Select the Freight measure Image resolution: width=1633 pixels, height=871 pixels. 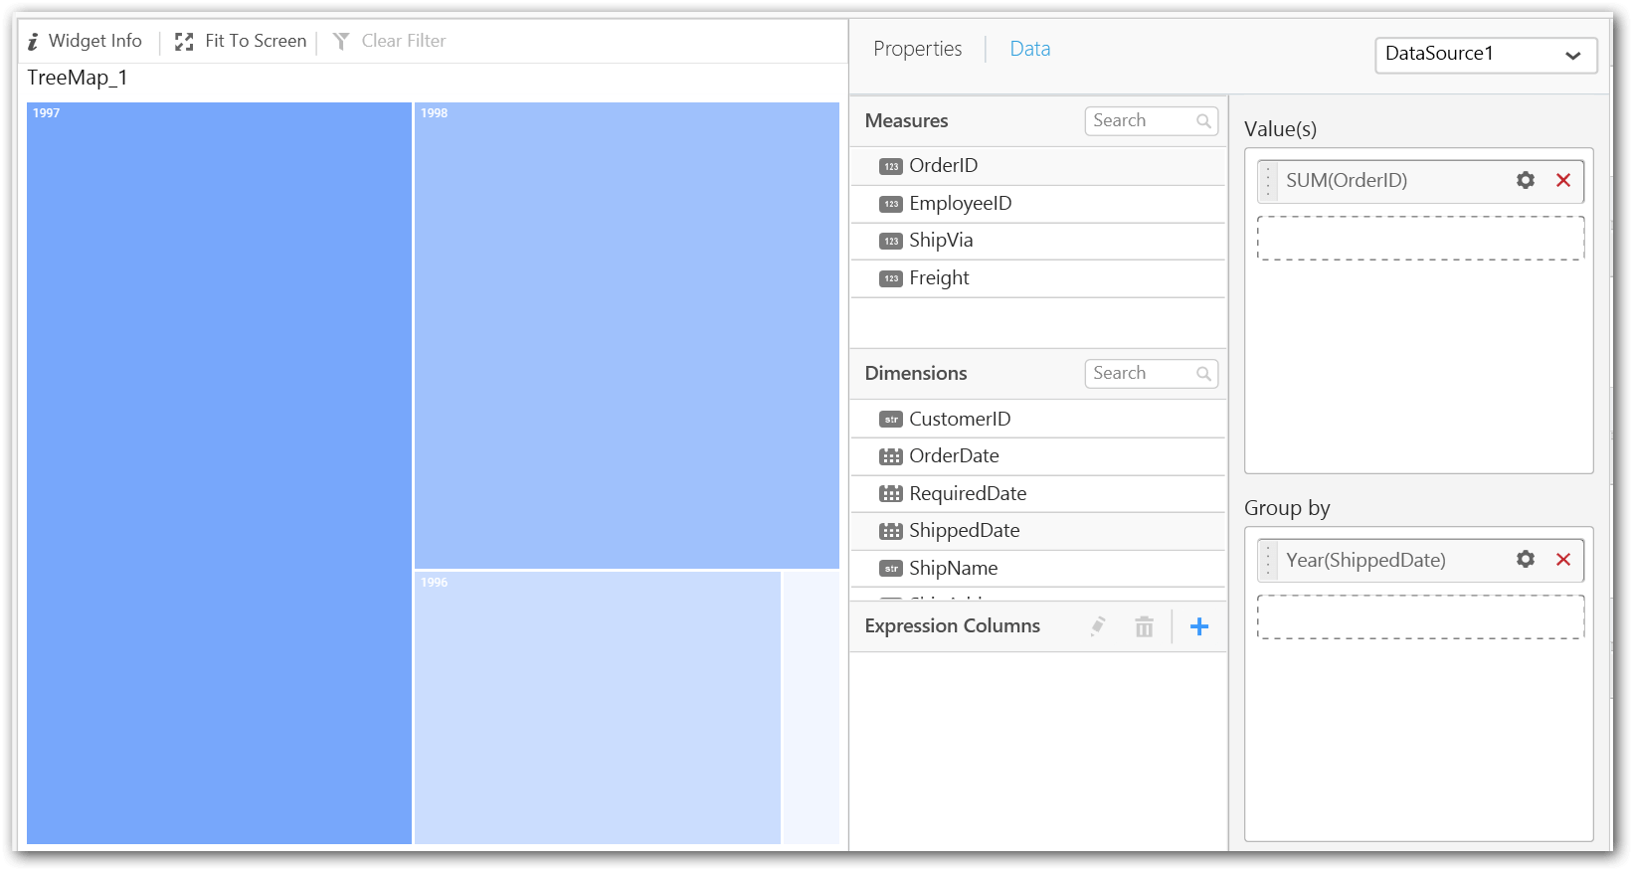[938, 278]
